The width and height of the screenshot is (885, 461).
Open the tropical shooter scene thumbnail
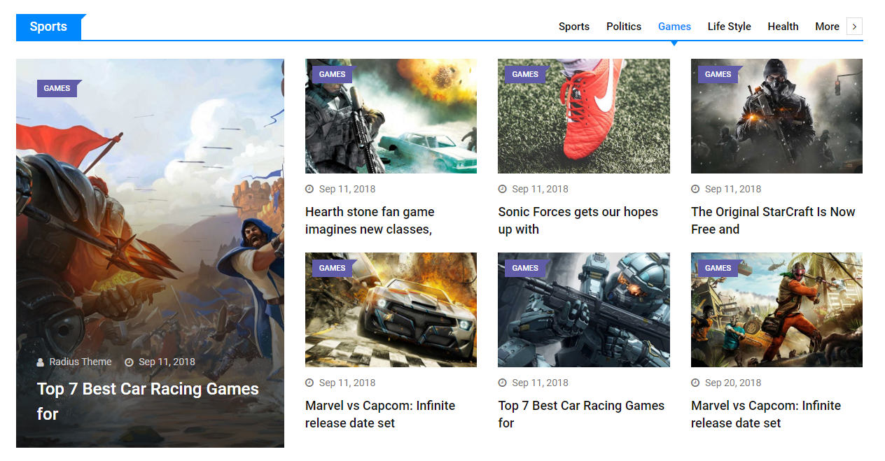coord(776,310)
